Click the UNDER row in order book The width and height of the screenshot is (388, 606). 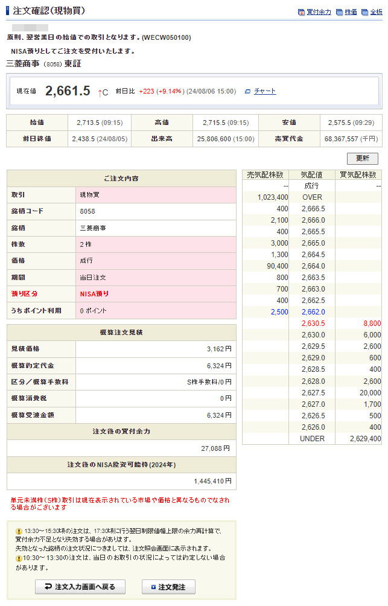click(312, 439)
